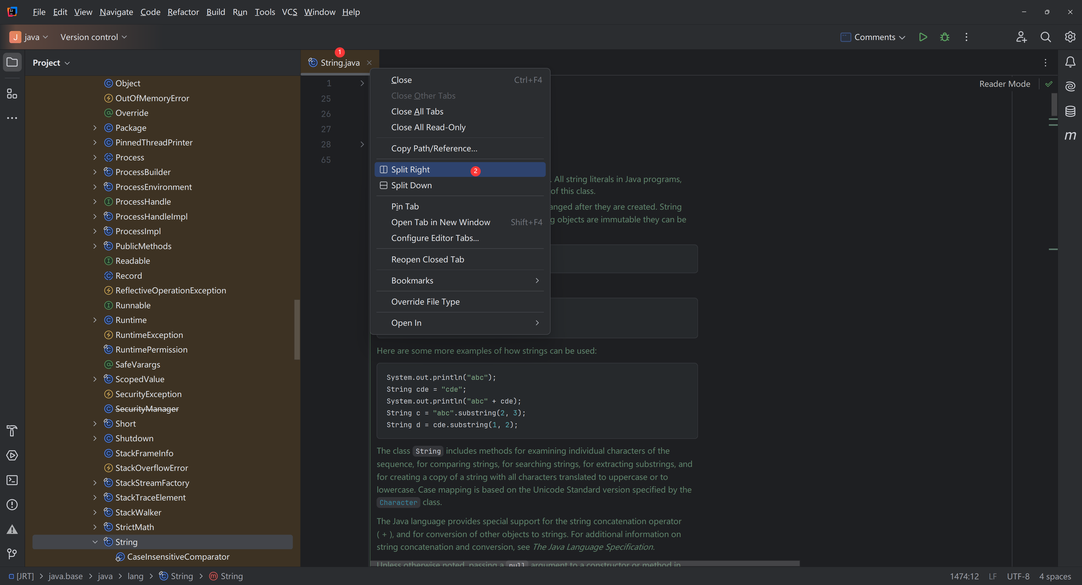Click the green Run button
The image size is (1082, 585).
click(923, 37)
